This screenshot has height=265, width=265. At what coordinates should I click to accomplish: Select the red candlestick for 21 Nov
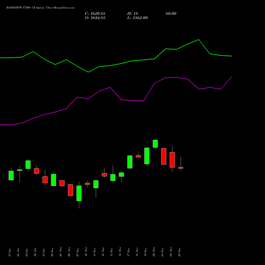click(164, 156)
